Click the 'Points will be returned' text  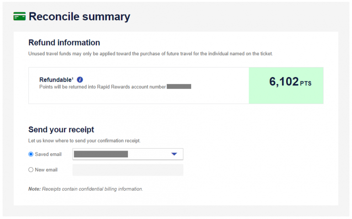[102, 87]
